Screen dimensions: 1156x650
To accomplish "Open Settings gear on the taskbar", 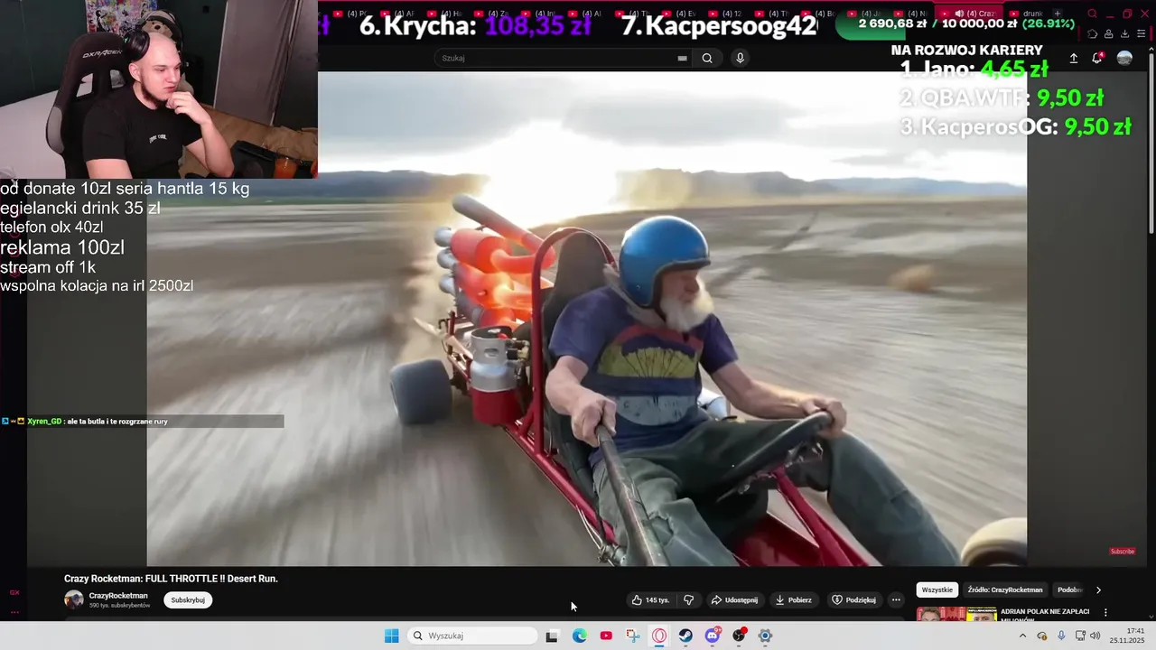I will pos(765,636).
